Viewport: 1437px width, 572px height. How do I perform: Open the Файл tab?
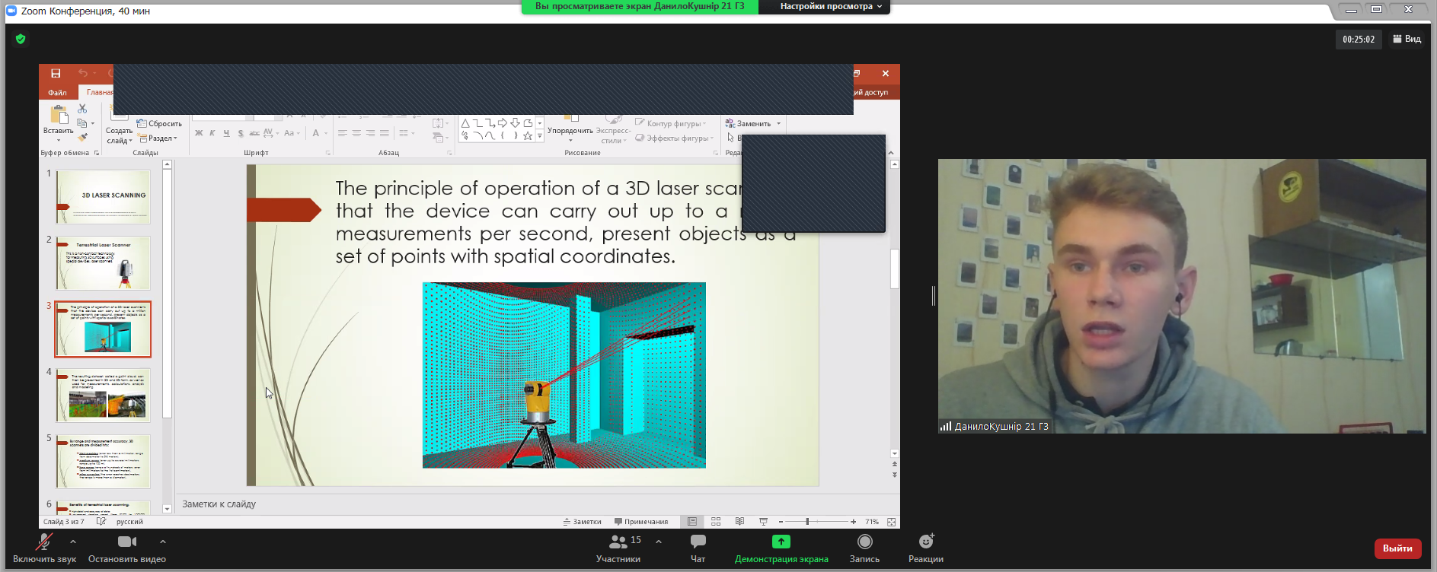click(57, 93)
